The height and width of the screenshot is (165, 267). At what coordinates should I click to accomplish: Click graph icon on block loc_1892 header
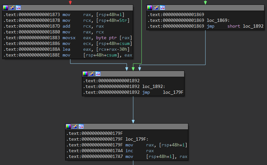pos(98,74)
